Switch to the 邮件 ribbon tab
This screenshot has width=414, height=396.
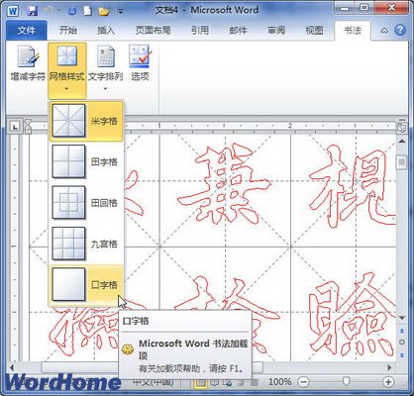(x=238, y=31)
